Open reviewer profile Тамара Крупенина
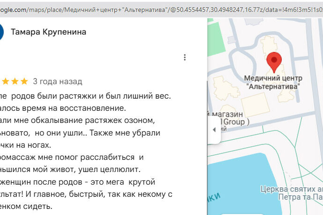Viewport: 323px width, 215px height. (48, 32)
